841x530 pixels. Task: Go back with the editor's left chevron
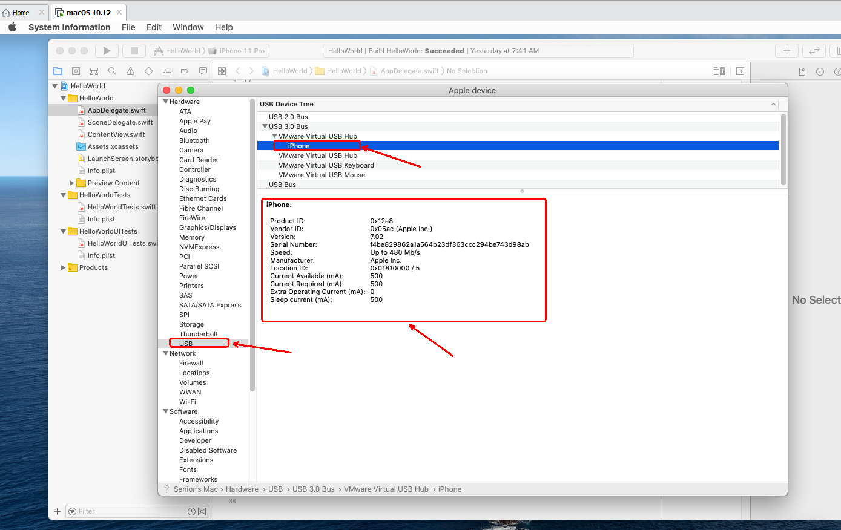pyautogui.click(x=238, y=71)
